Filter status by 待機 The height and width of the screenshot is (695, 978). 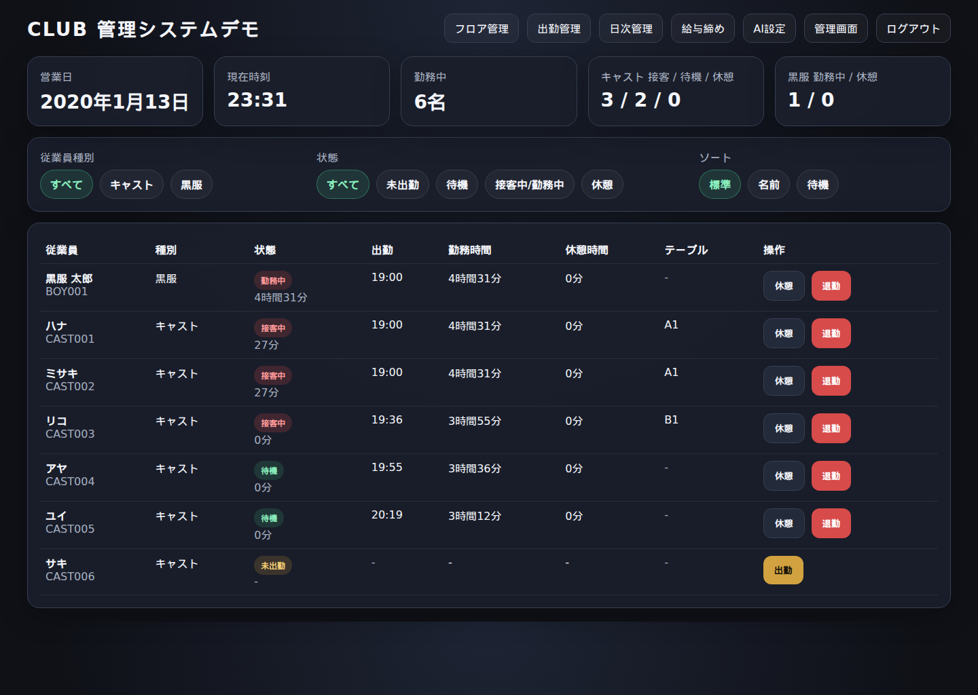pyautogui.click(x=457, y=185)
